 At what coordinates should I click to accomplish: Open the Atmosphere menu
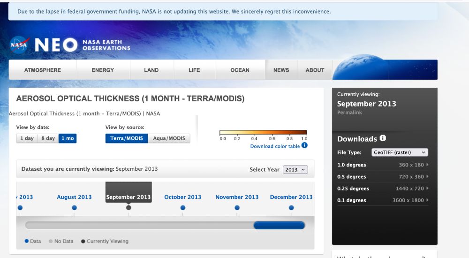point(43,70)
